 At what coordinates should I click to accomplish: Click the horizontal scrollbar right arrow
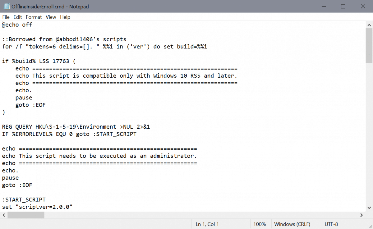[x=361, y=215]
